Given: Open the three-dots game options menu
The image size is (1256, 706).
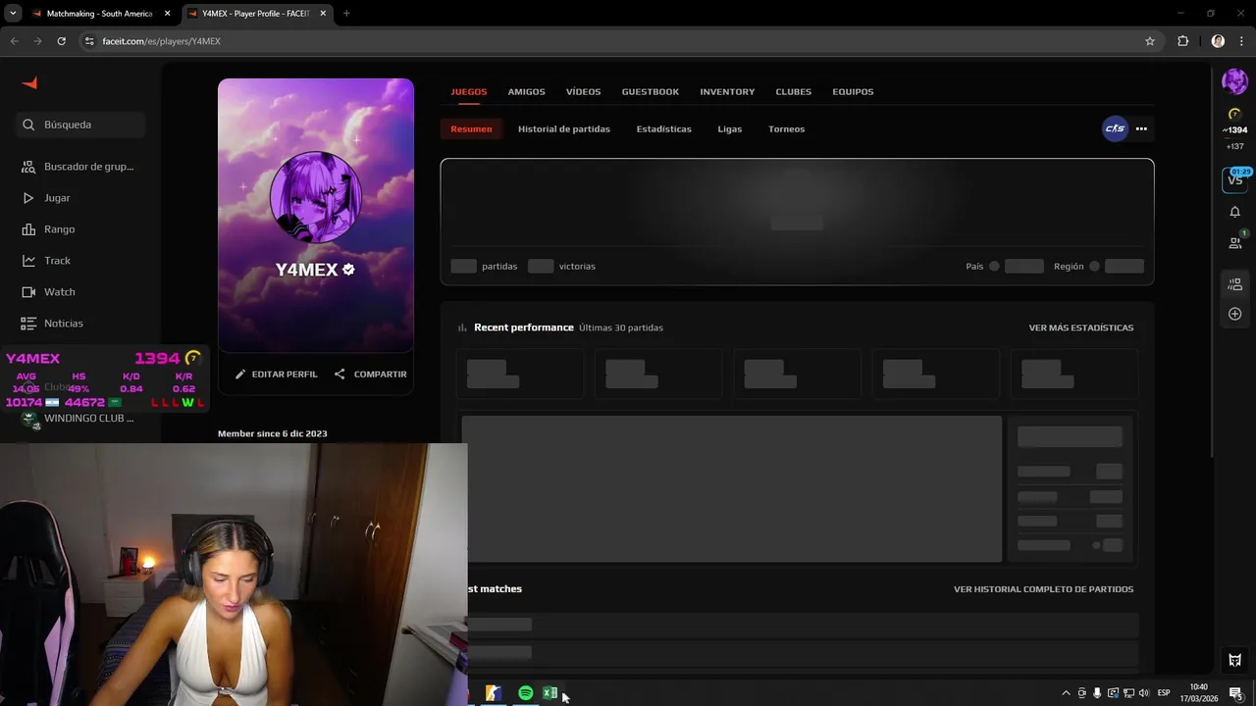Looking at the screenshot, I should [1141, 128].
